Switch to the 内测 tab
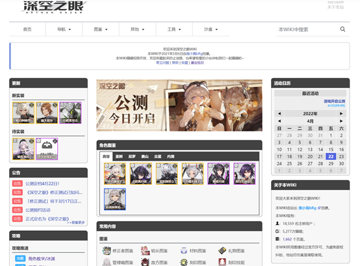 [171, 157]
